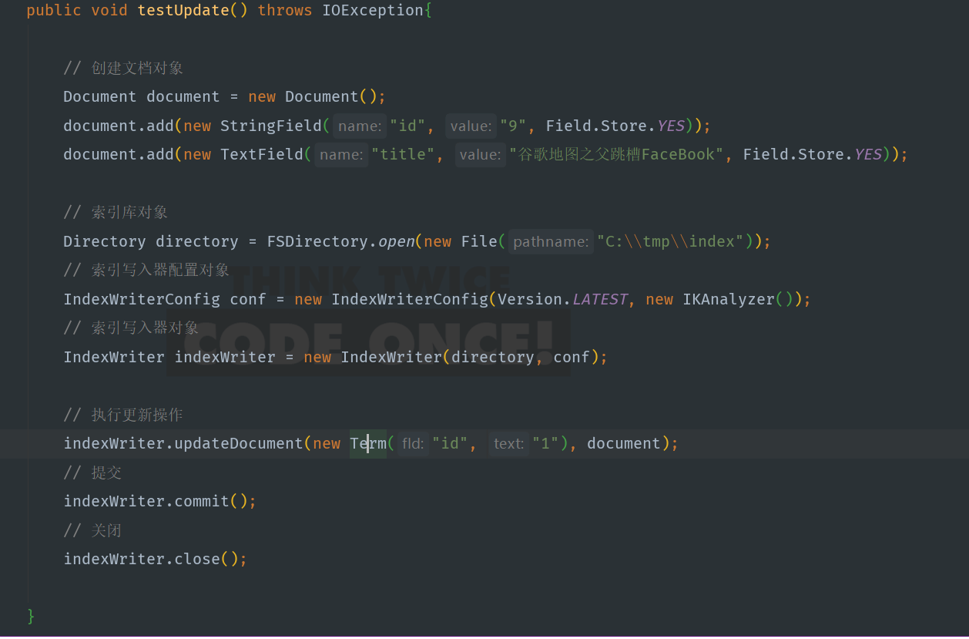Click the "title" string literal
This screenshot has height=639, width=969.
click(403, 154)
